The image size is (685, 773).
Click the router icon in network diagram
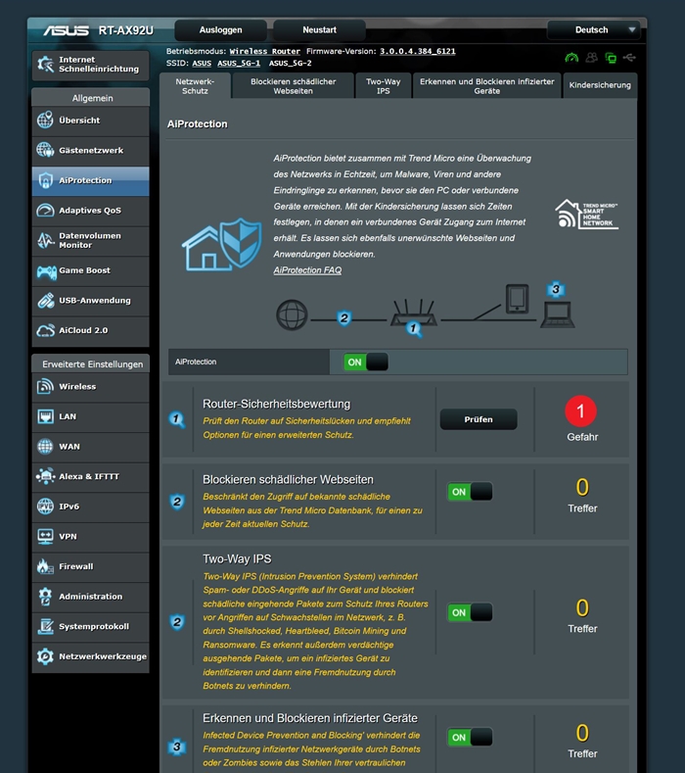414,313
